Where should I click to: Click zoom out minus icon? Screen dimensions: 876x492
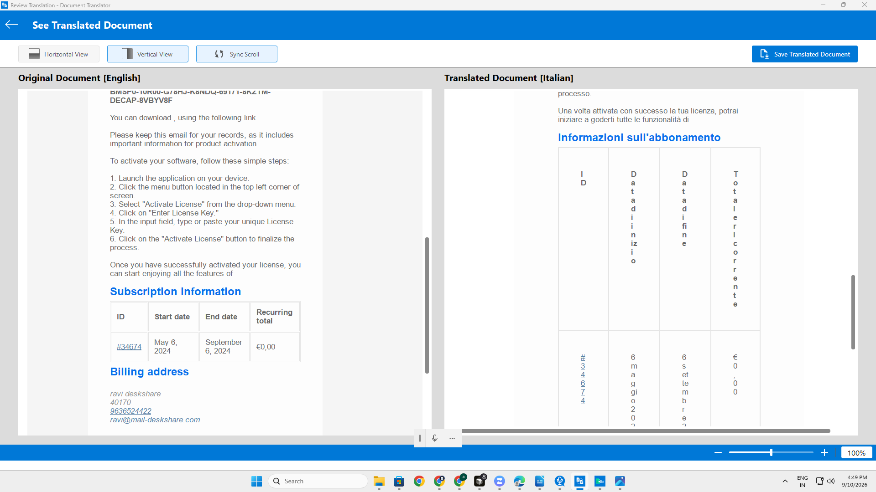tap(718, 452)
